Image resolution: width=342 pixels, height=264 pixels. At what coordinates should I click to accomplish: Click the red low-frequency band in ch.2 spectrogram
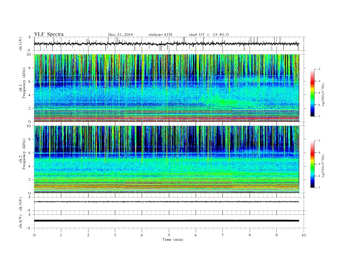(166, 186)
